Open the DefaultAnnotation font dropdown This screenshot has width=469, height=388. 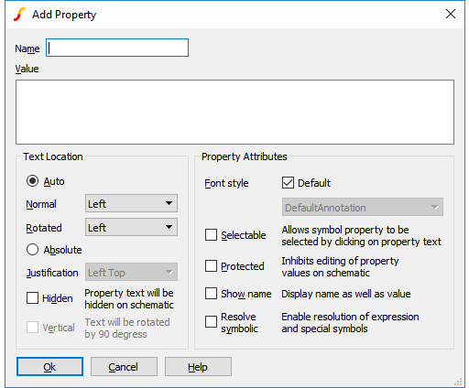[x=363, y=208]
